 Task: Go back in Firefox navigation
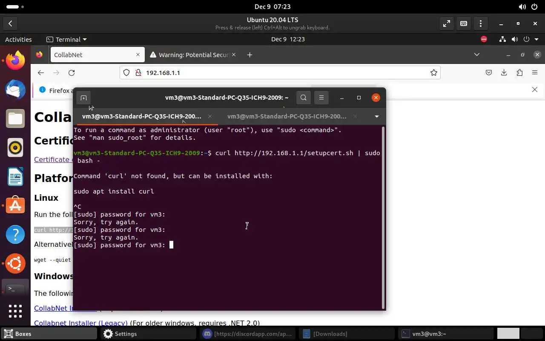(x=41, y=73)
